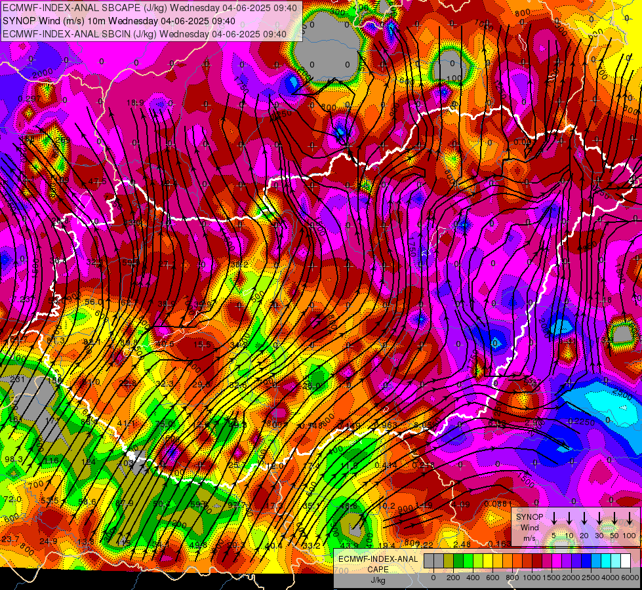The height and width of the screenshot is (590, 642).
Task: Click the 5 m/s wind arrow in legend
Action: tap(553, 519)
